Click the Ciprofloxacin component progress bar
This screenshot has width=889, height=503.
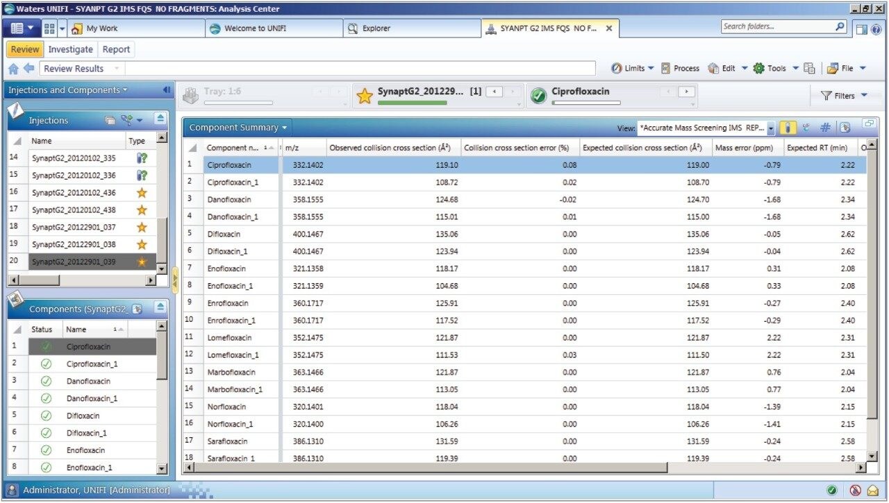585,103
